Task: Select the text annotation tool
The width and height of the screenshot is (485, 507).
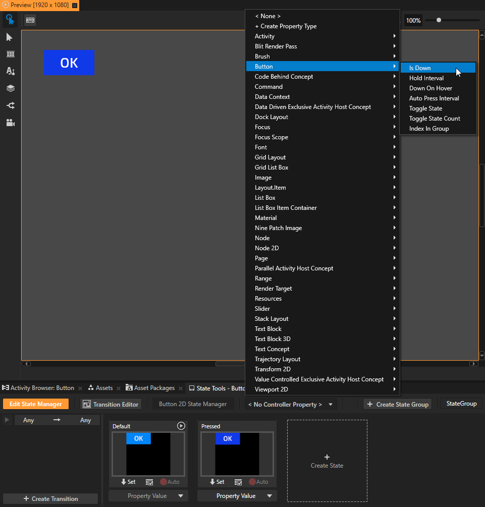Action: (10, 71)
